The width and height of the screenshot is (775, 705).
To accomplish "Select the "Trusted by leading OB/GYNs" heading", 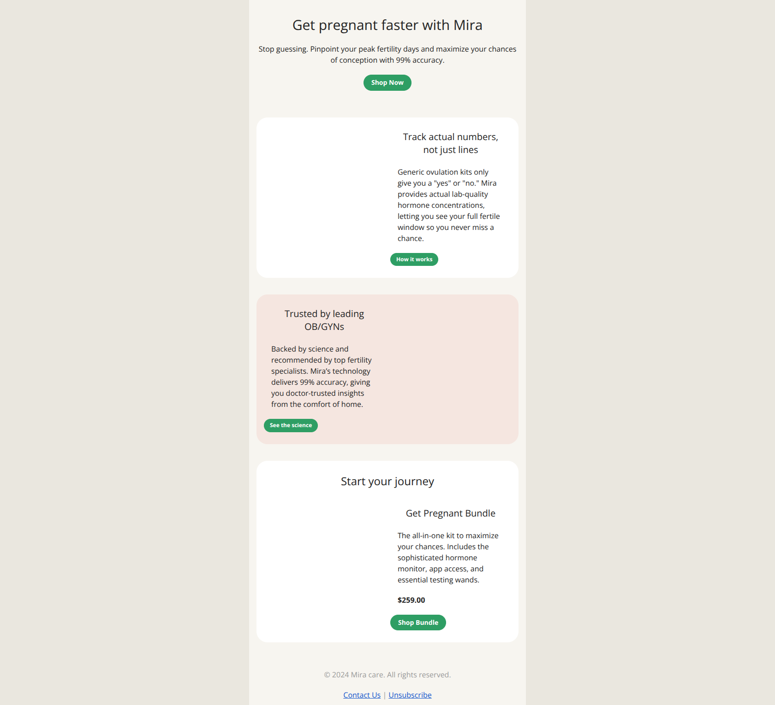I will click(324, 320).
